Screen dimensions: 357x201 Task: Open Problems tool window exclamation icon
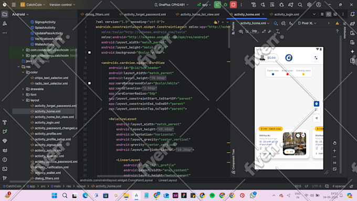click(5, 160)
